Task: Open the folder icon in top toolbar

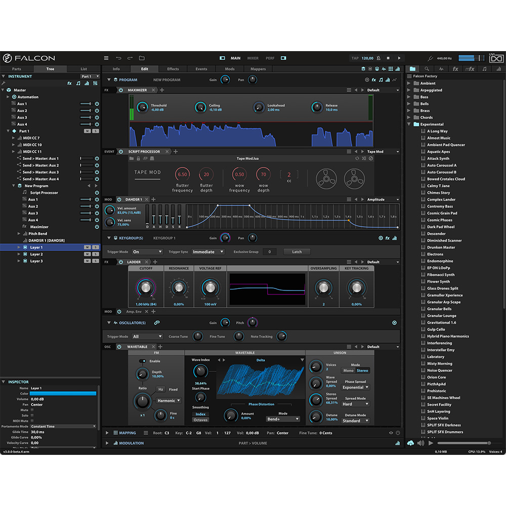Action: coord(142,58)
